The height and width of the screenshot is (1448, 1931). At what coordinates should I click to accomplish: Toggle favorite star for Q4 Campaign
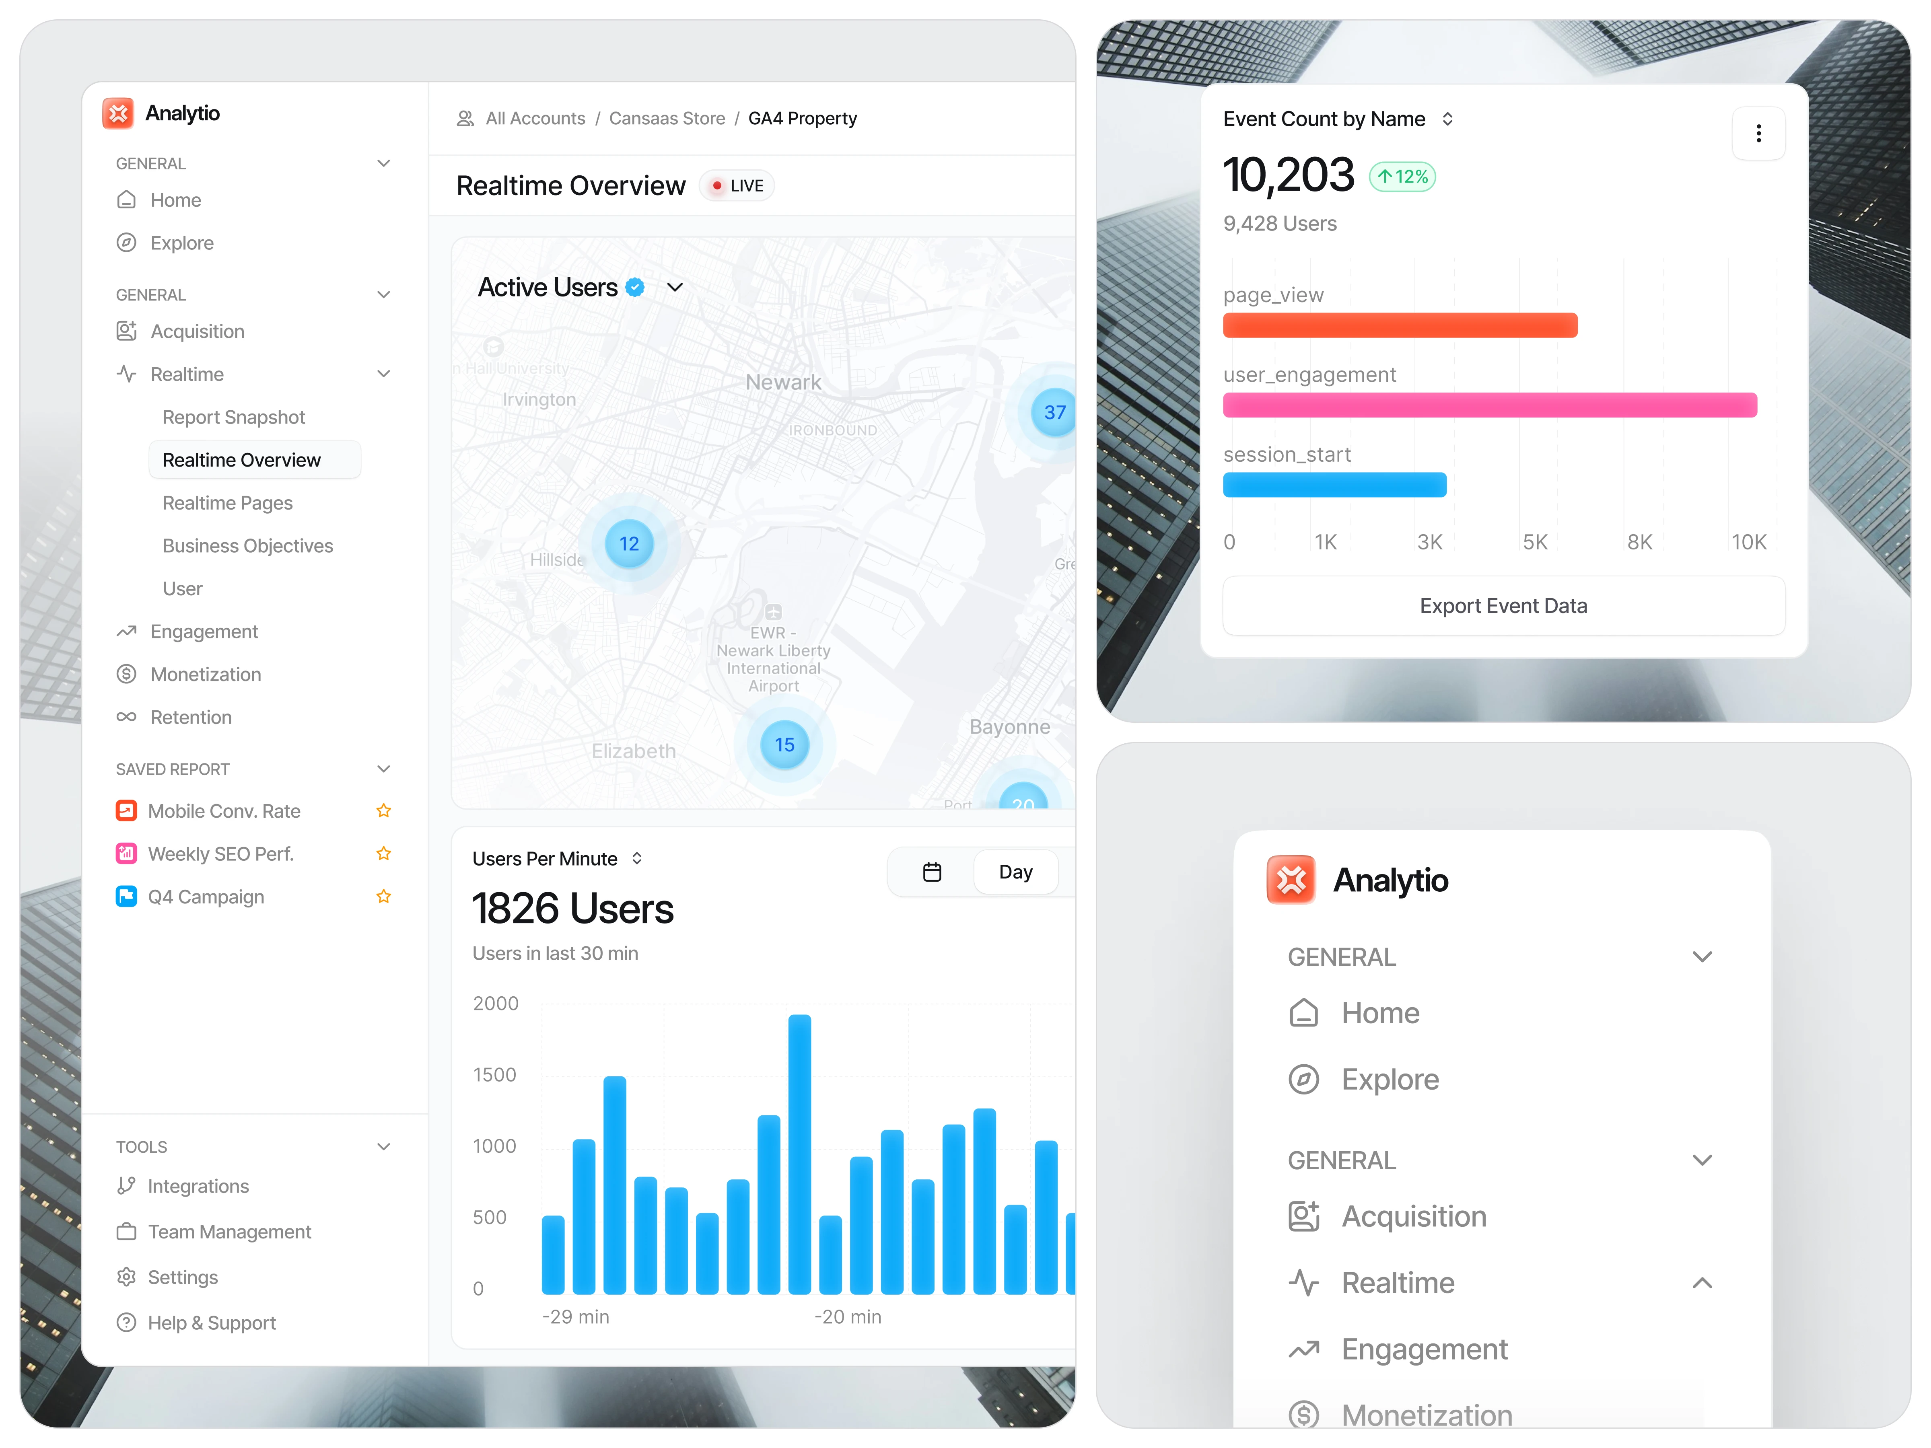coord(383,897)
